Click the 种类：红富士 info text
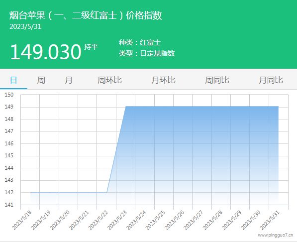This screenshot has height=242, width=297. pos(140,42)
